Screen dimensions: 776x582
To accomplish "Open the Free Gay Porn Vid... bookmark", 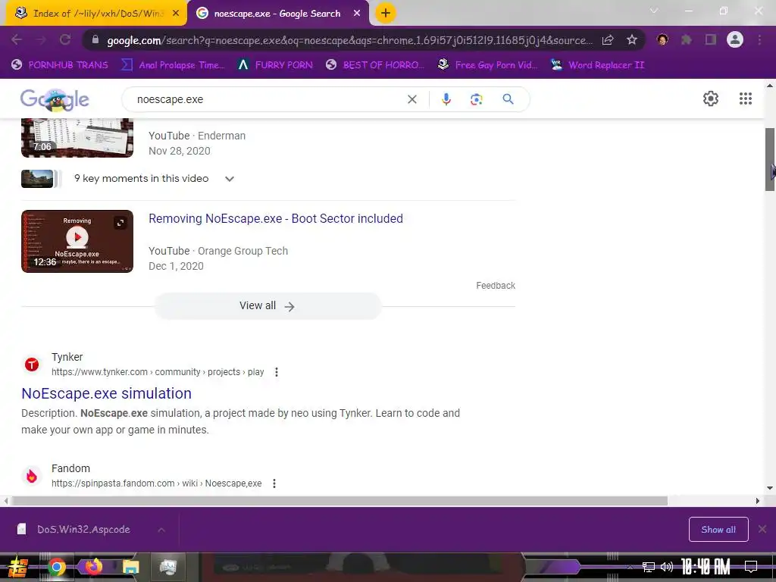I will point(488,65).
